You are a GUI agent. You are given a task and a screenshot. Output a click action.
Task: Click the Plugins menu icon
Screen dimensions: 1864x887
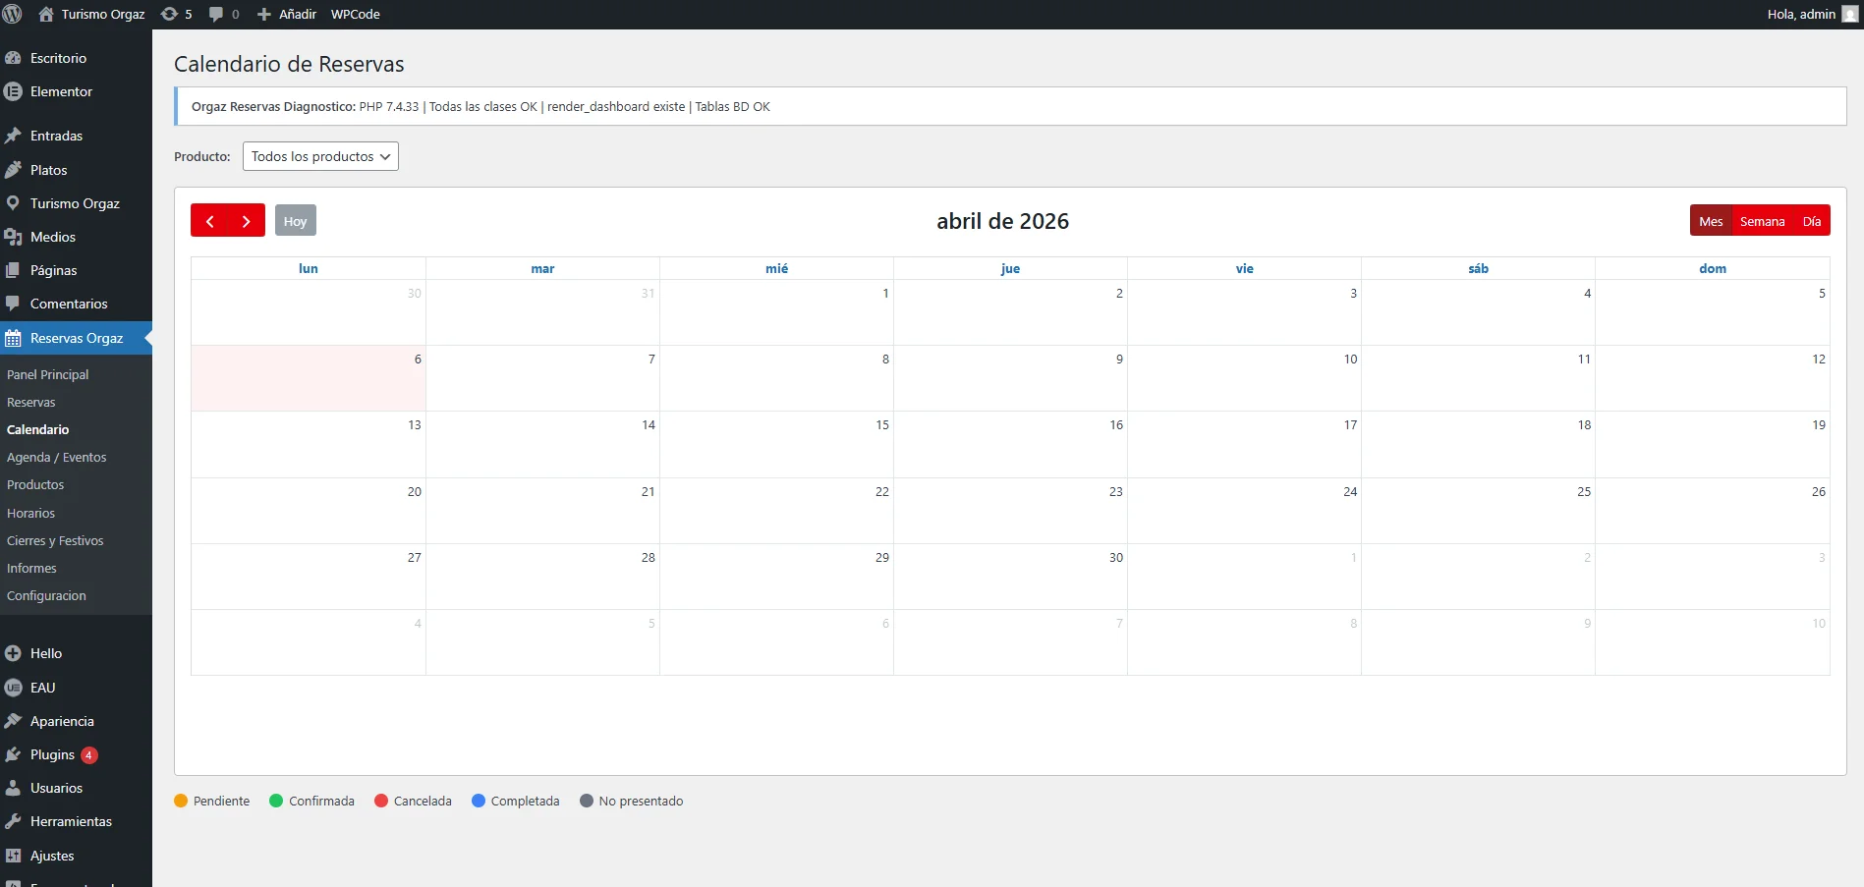[x=13, y=754]
